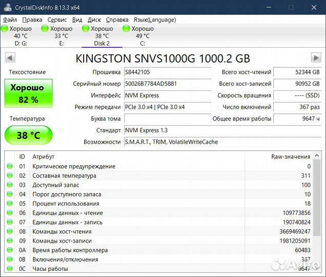The width and height of the screenshot is (326, 277).
Task: Open the Справка menu
Action: pyautogui.click(x=117, y=20)
